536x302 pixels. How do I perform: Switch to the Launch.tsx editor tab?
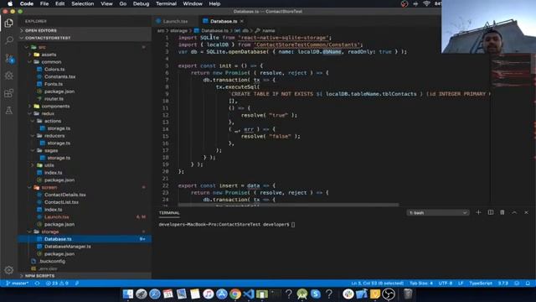click(175, 21)
